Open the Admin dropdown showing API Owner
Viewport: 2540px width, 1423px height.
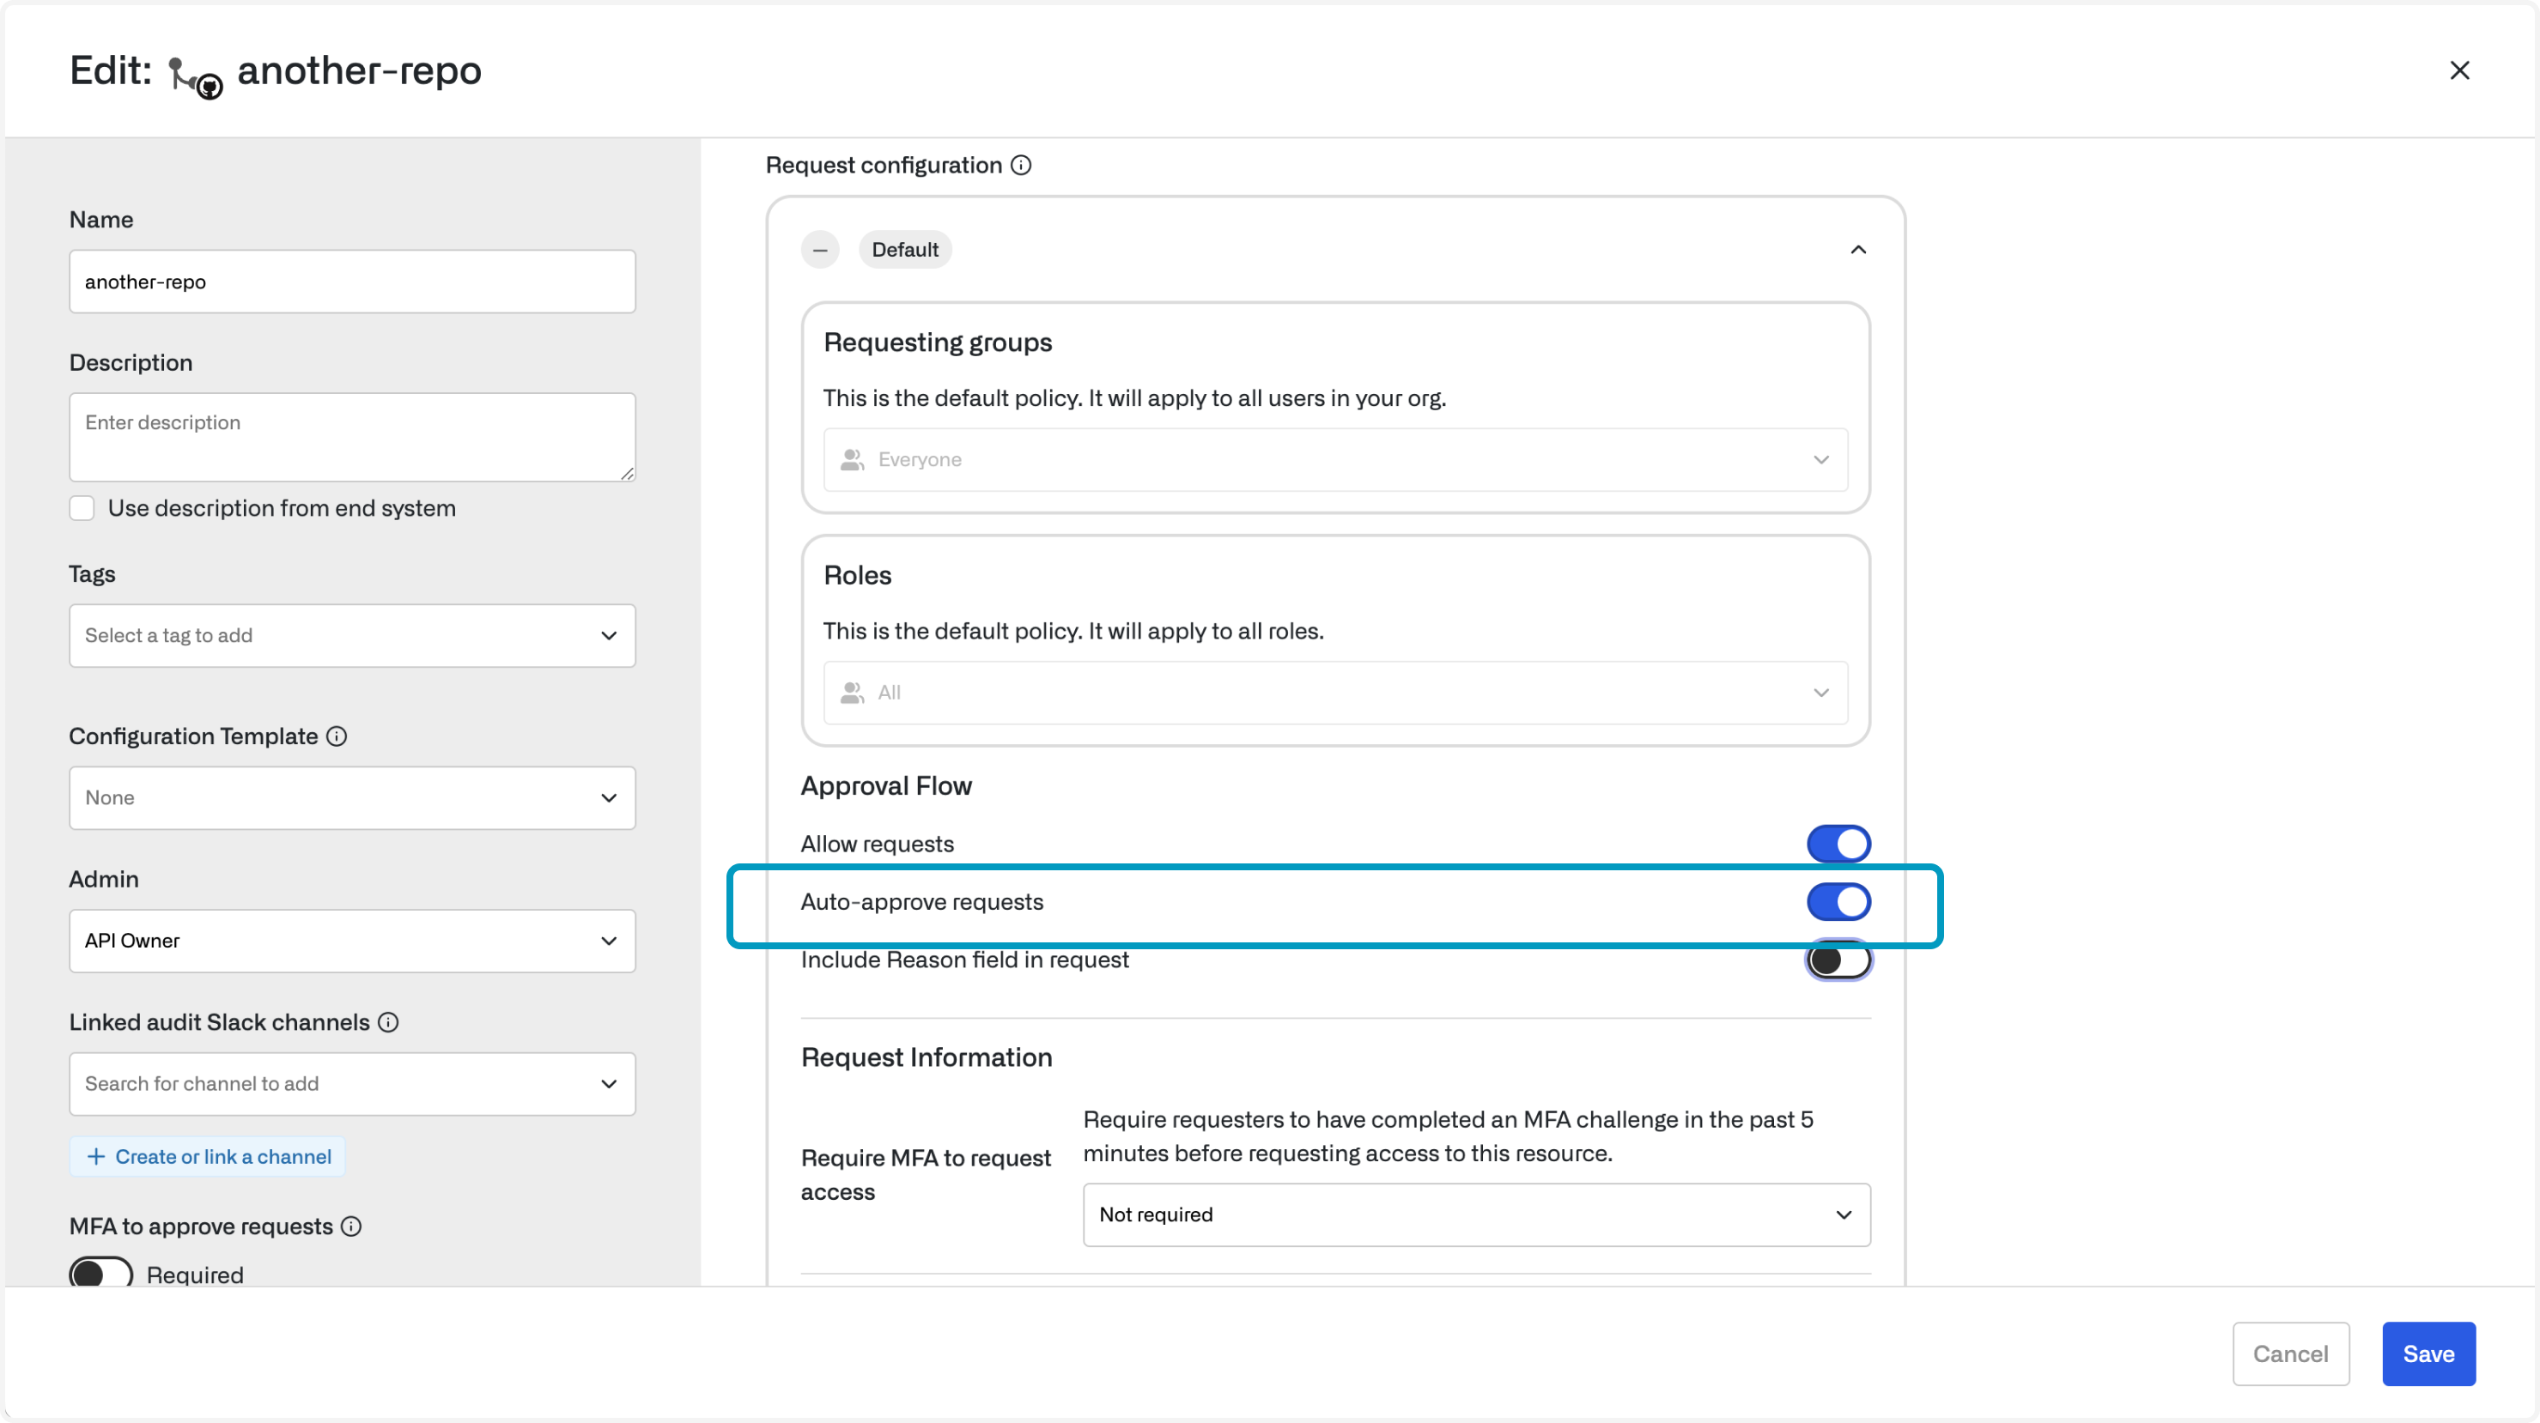pyautogui.click(x=352, y=942)
